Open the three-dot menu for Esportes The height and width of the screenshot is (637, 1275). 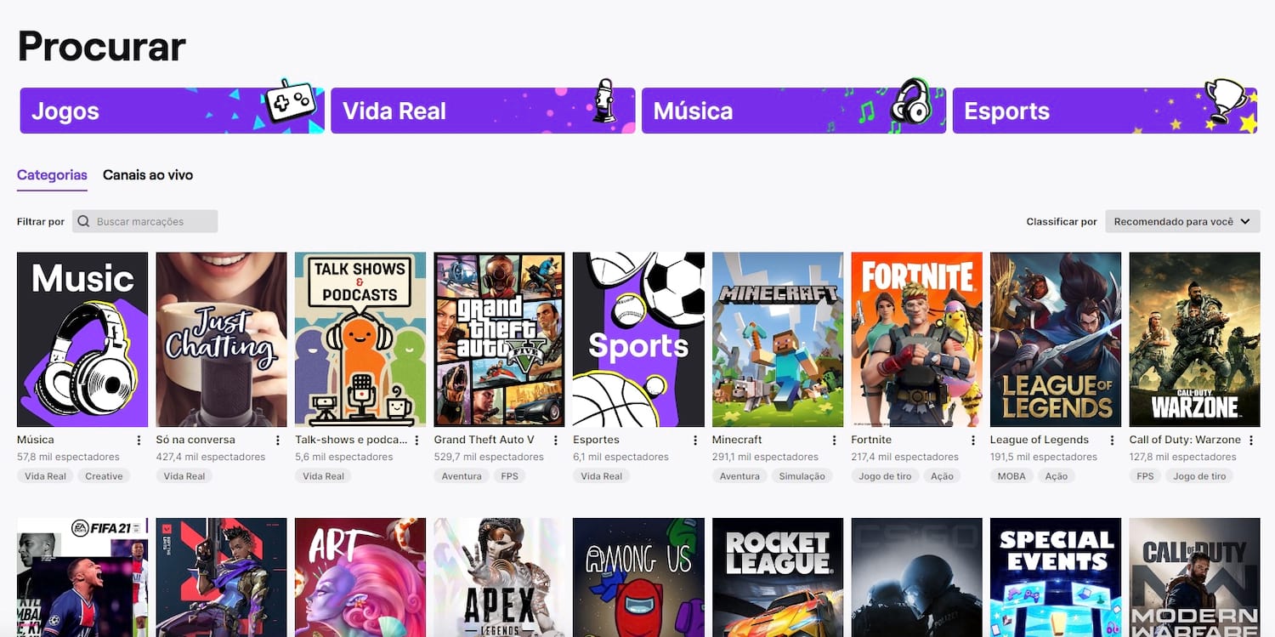[694, 440]
